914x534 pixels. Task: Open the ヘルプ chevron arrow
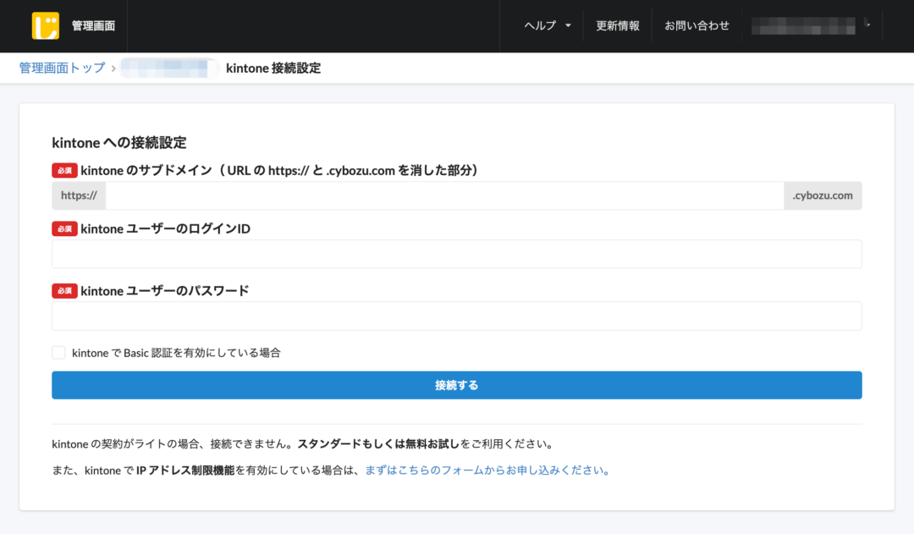click(567, 26)
